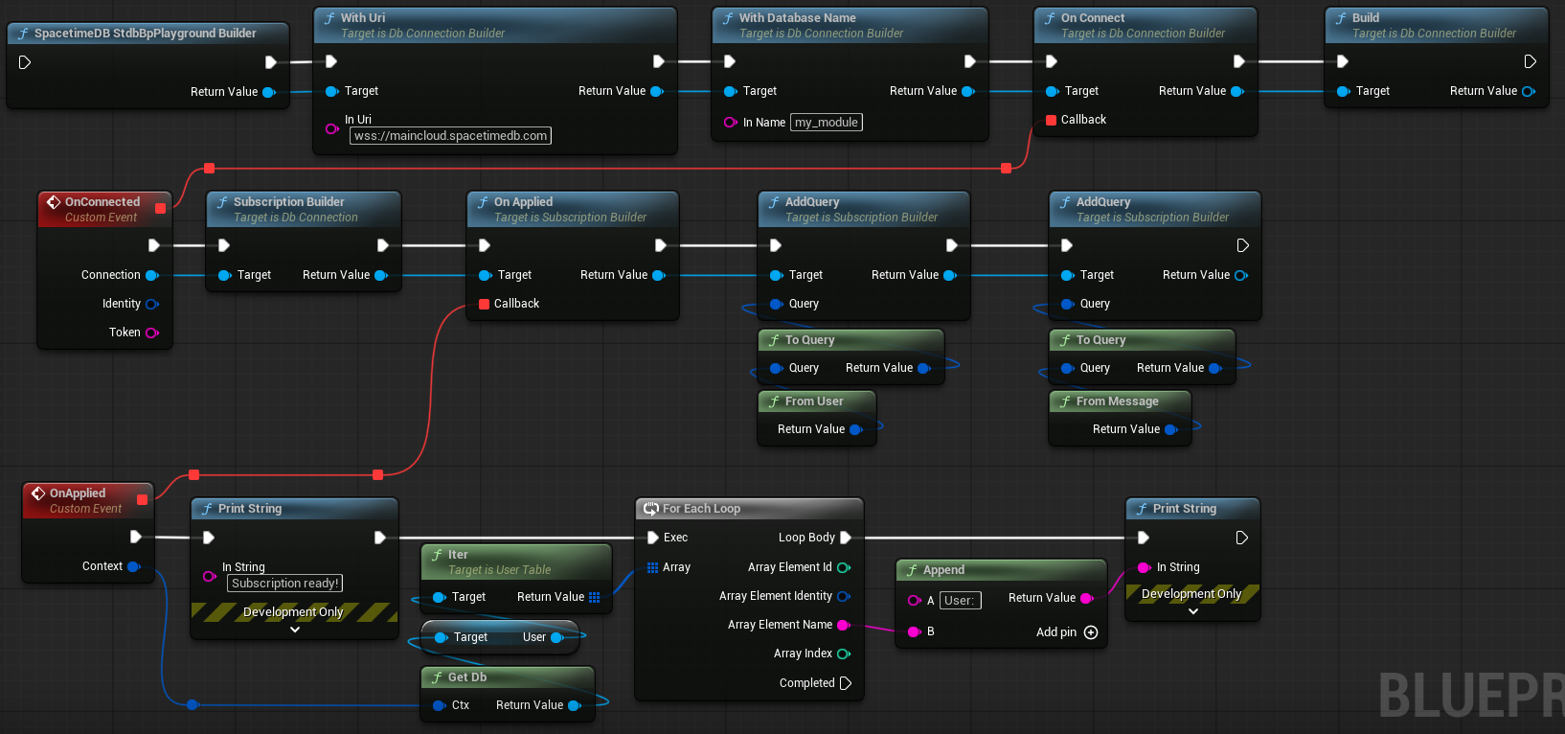The image size is (1565, 734).
Task: Expand the first Print String advanced options
Action: point(295,630)
